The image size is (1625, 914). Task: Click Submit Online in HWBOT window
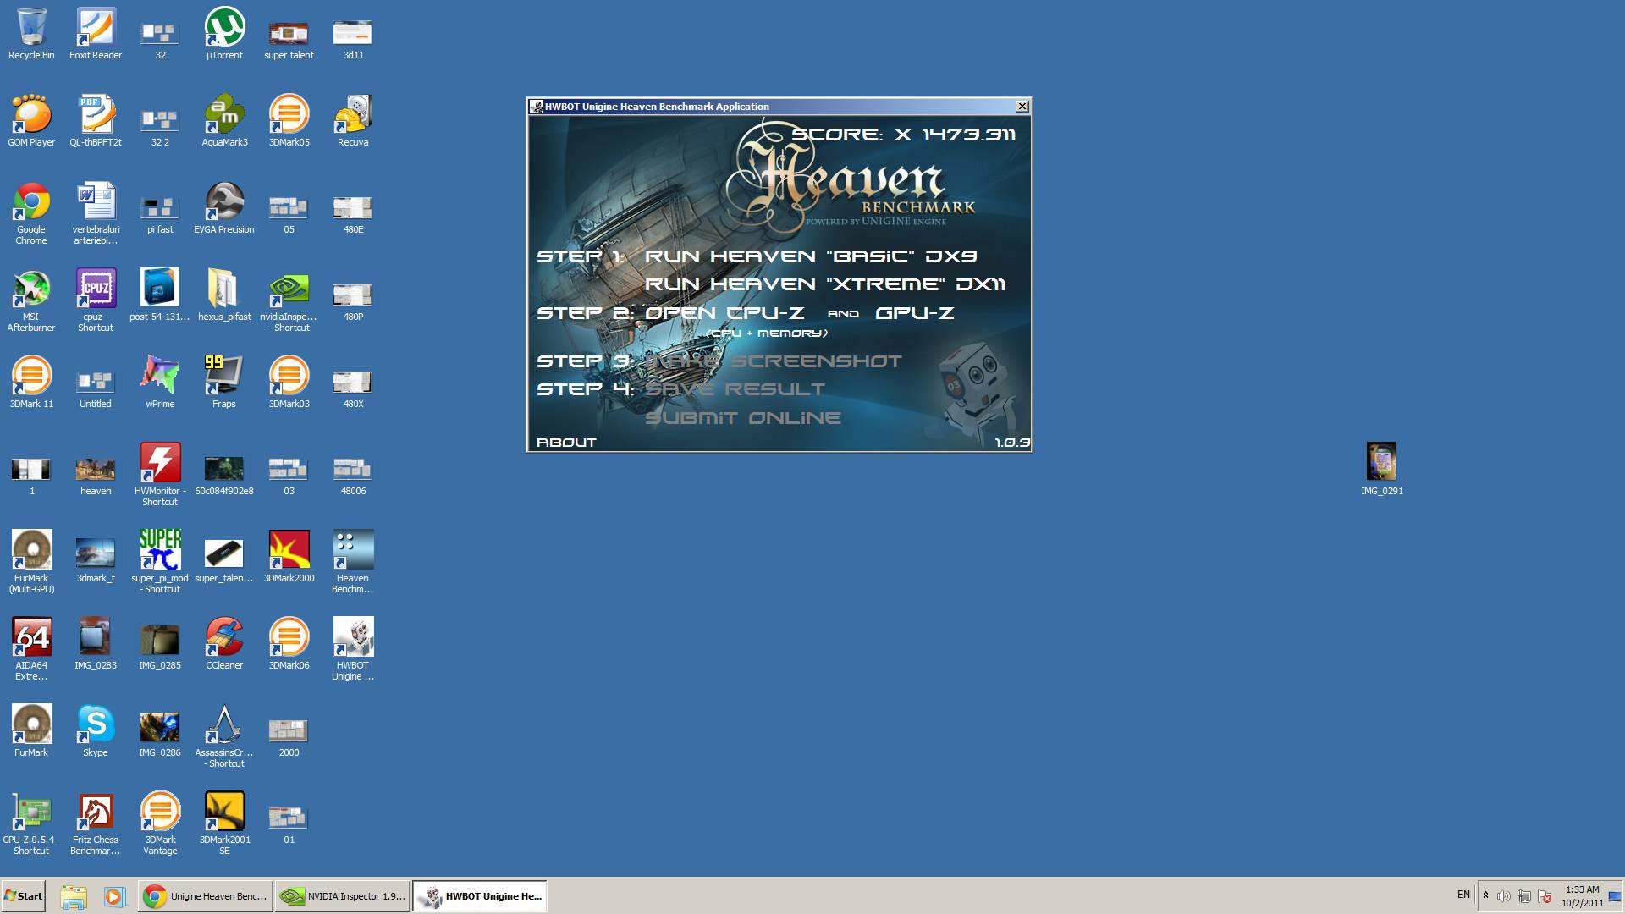[743, 418]
